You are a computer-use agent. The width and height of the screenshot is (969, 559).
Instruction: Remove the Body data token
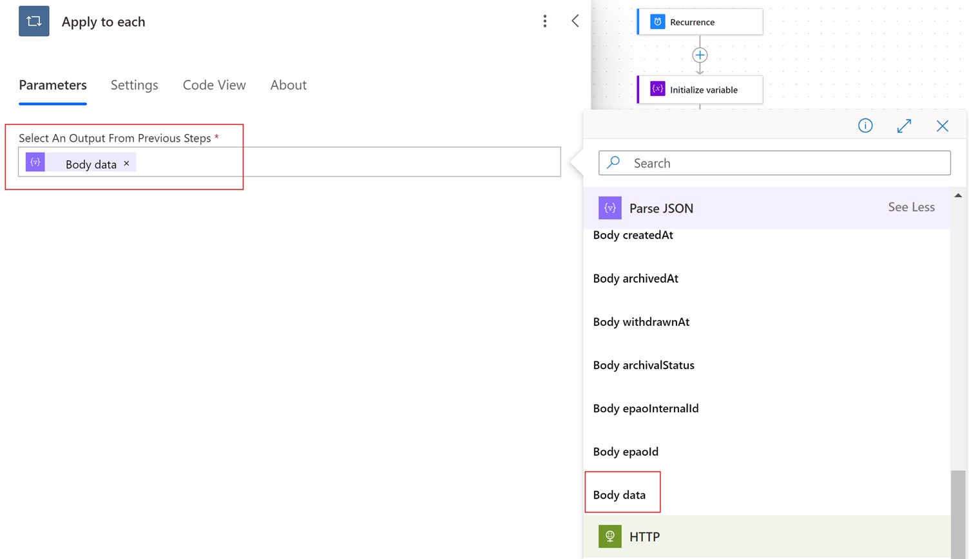tap(127, 164)
